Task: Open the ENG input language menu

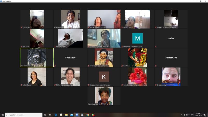Action: pos(193,115)
